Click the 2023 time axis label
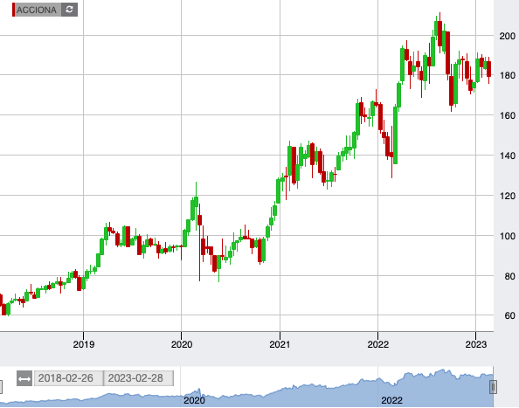Viewport: 519px width, 408px height. pyautogui.click(x=475, y=344)
